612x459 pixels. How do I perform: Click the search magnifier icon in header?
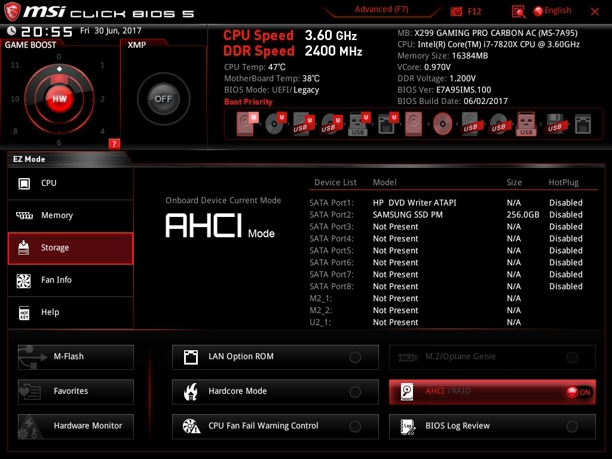(519, 11)
